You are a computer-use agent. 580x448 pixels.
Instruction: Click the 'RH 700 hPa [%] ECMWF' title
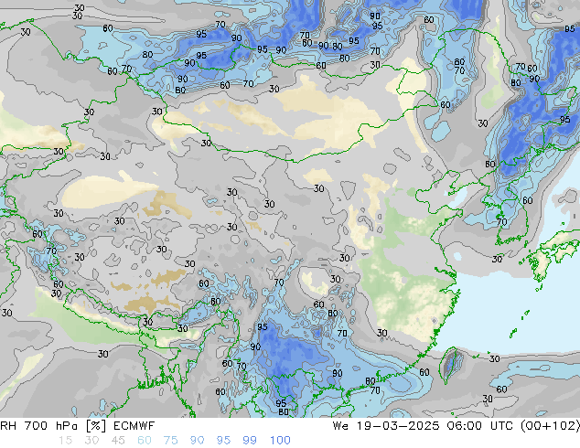(x=78, y=426)
